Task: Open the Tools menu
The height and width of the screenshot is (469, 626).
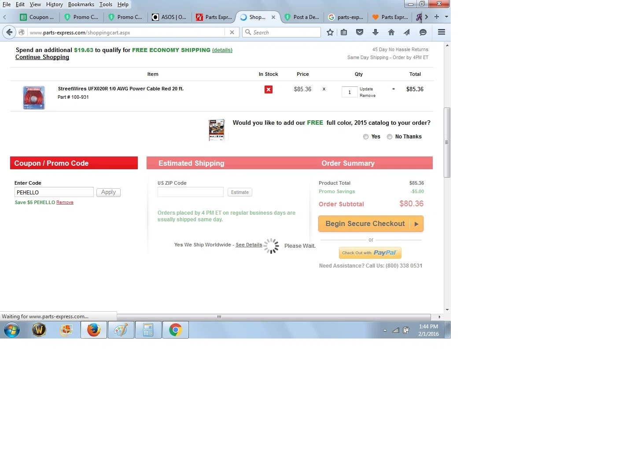Action: pyautogui.click(x=106, y=4)
